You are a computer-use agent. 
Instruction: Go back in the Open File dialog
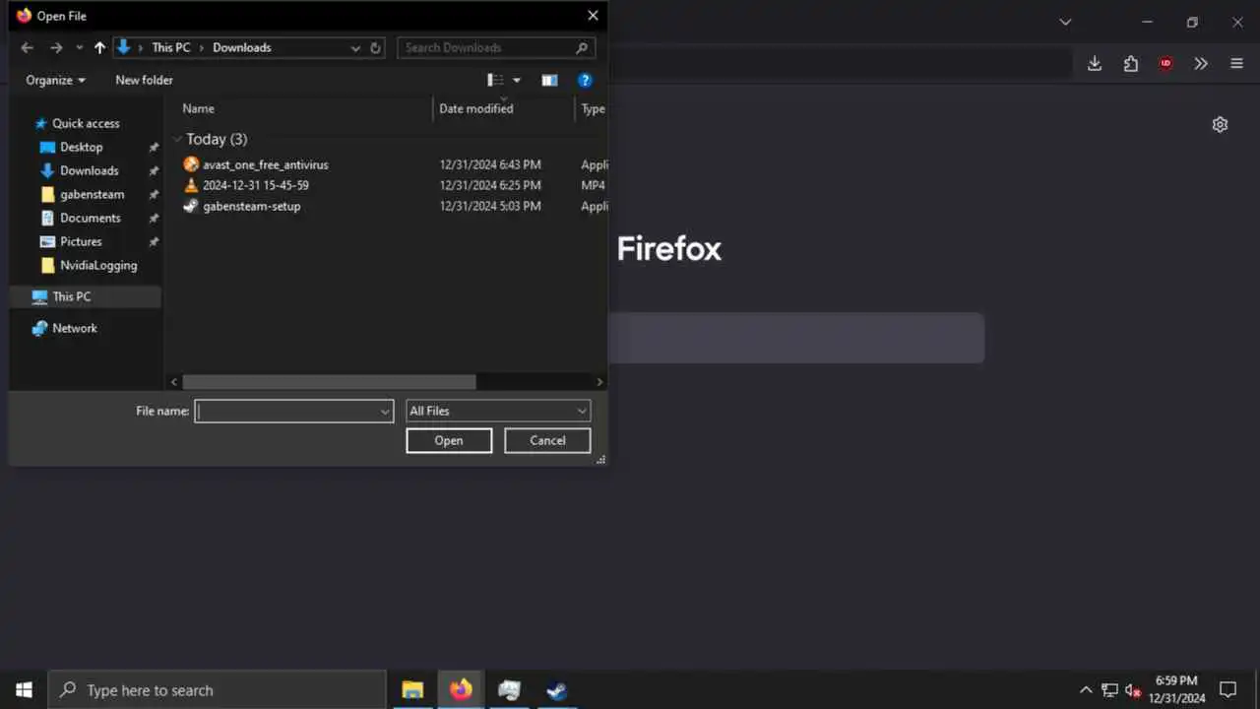[x=27, y=47]
